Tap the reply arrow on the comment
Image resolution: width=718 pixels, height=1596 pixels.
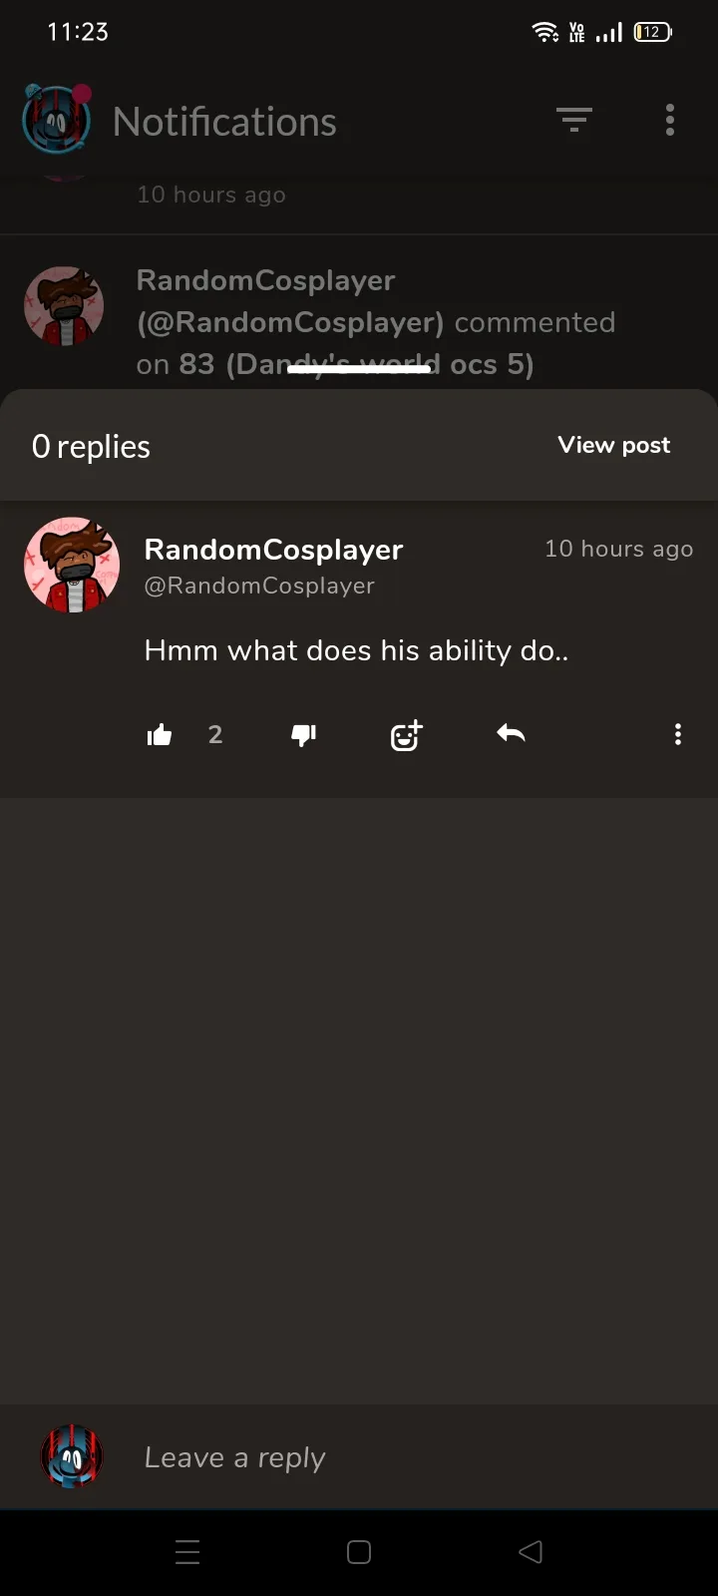pyautogui.click(x=511, y=734)
